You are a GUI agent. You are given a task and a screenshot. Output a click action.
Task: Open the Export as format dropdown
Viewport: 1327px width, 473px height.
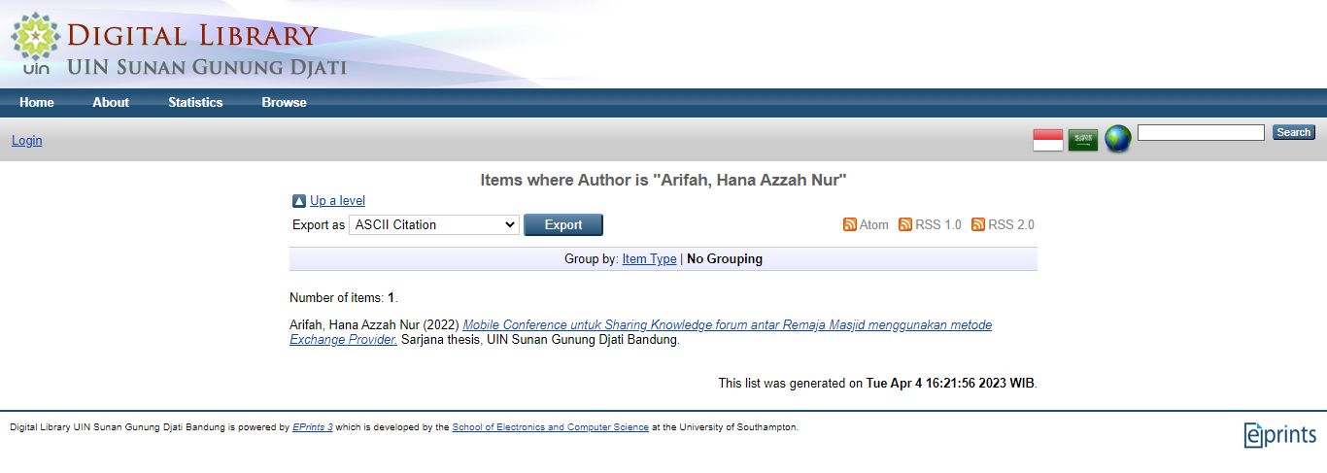[x=434, y=224]
